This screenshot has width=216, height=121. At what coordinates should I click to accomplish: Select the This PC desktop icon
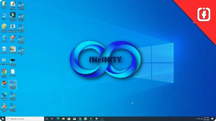click(4, 16)
